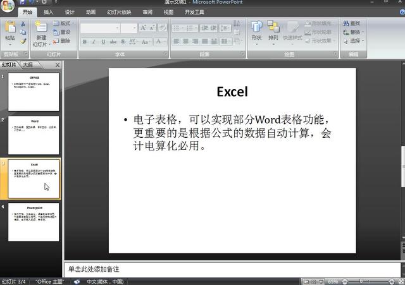Click the Paste (粘贴) icon
The height and width of the screenshot is (285, 405).
10,27
